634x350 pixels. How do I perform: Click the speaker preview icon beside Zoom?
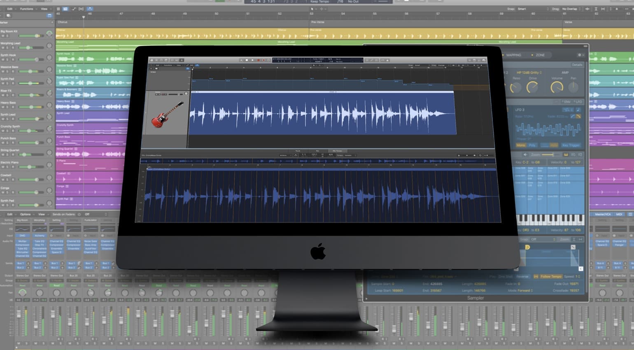[525, 154]
